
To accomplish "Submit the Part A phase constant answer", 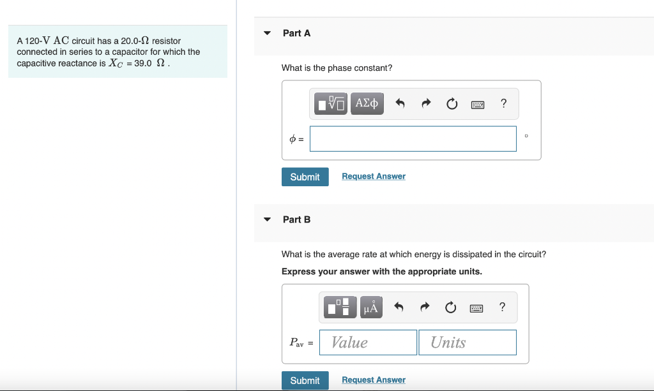I will pyautogui.click(x=305, y=177).
